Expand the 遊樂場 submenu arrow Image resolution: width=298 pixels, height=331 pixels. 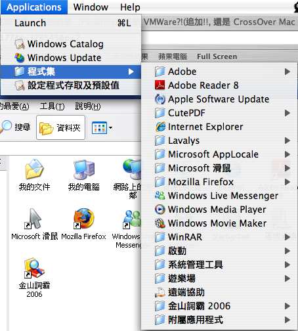[287, 278]
